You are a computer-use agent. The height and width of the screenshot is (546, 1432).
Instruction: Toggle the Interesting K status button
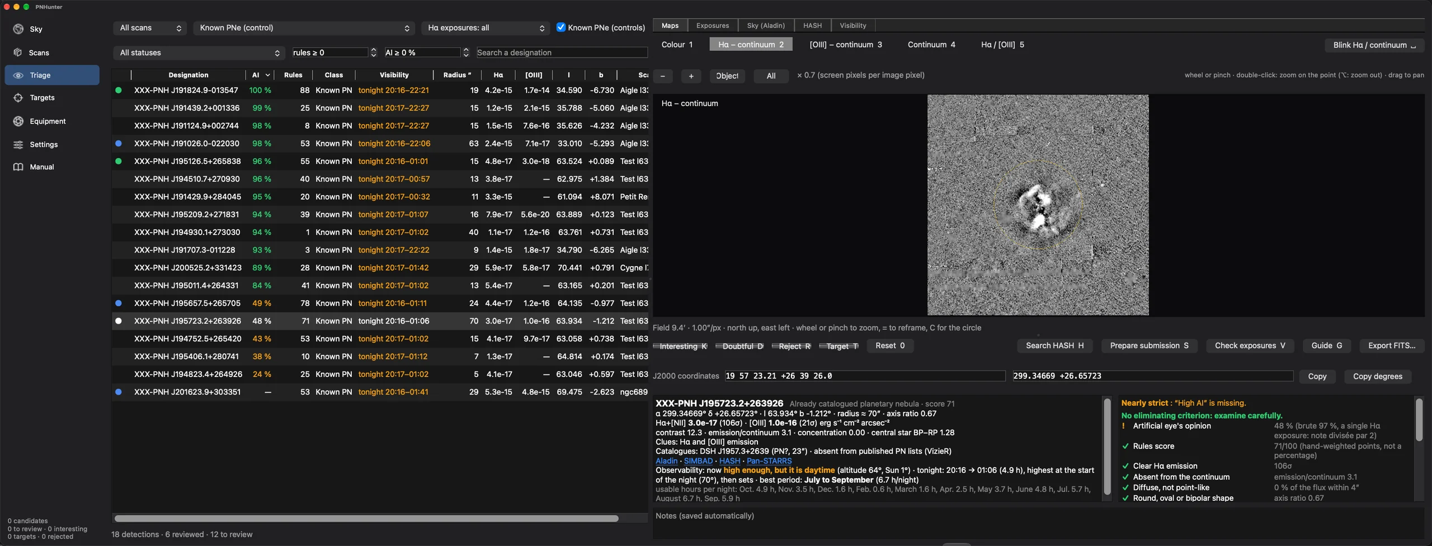click(x=680, y=346)
